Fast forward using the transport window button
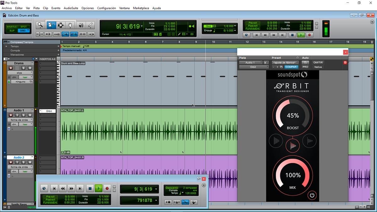The image size is (377, 212). coord(72,188)
